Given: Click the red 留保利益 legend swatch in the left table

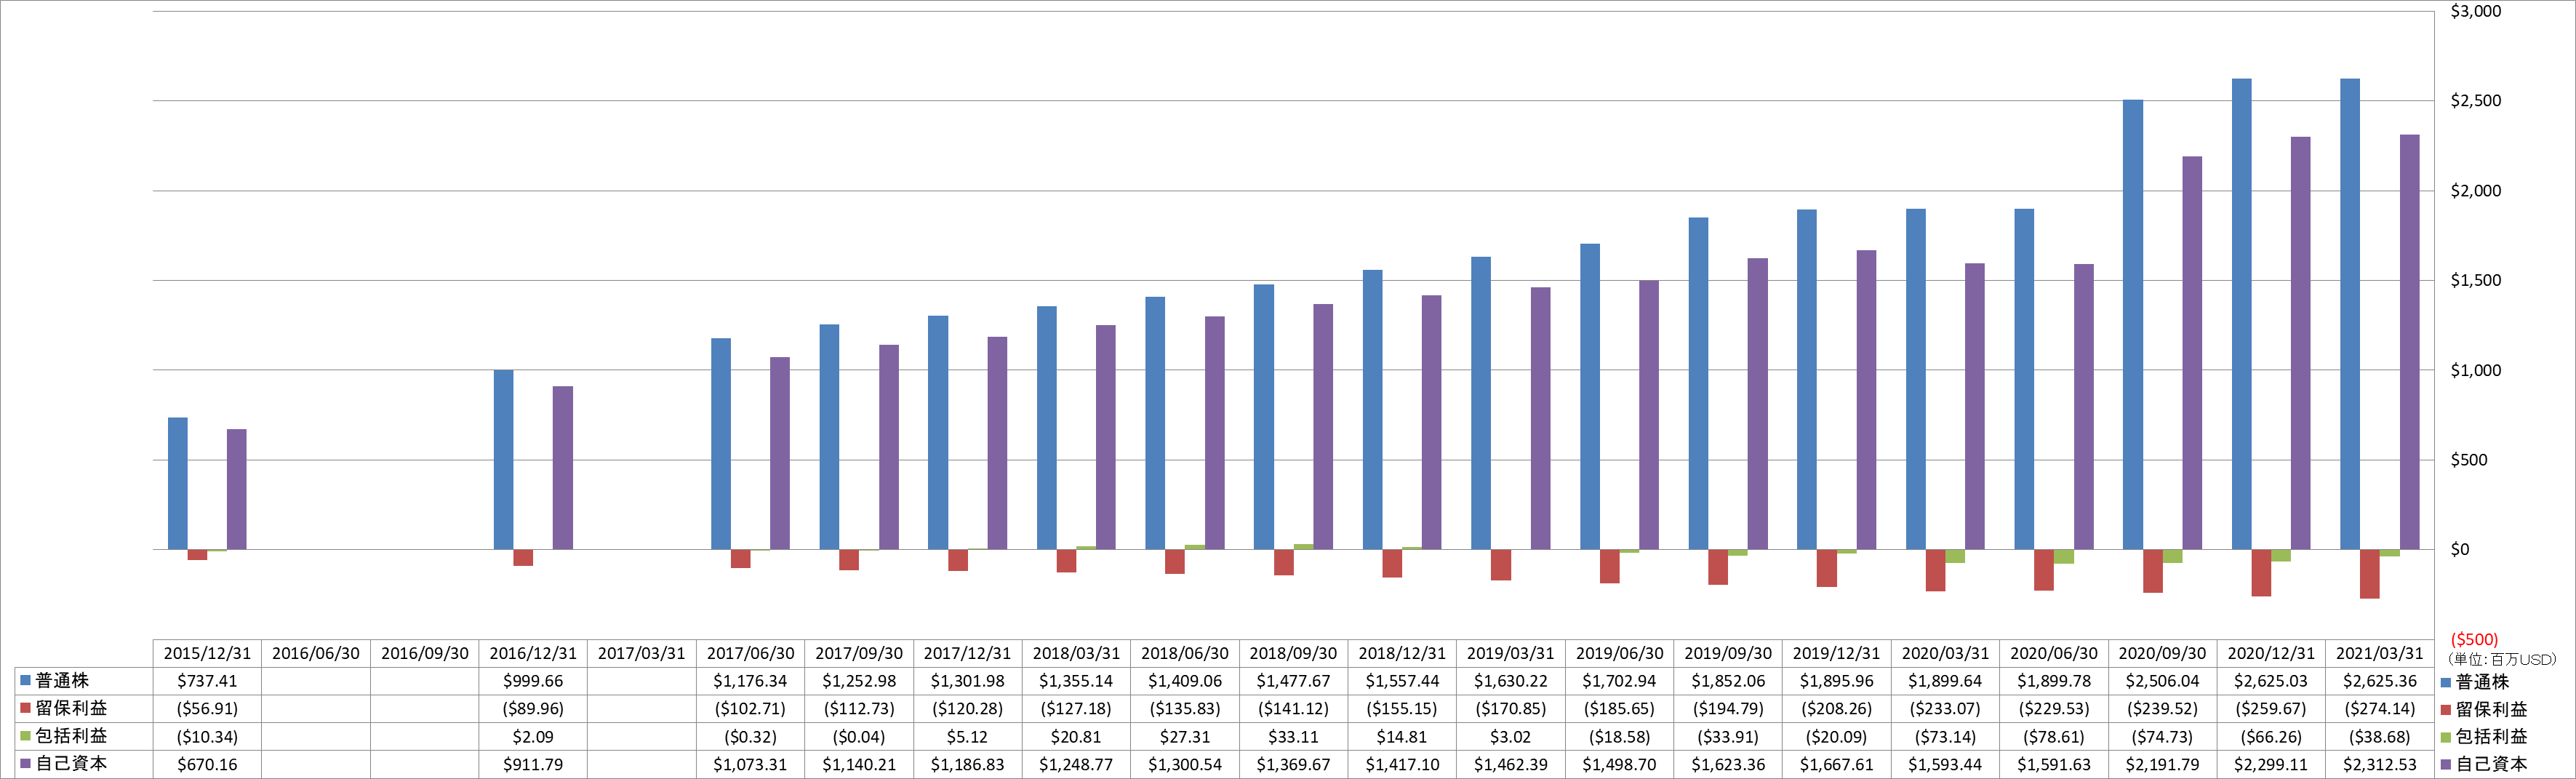Looking at the screenshot, I should click(25, 708).
